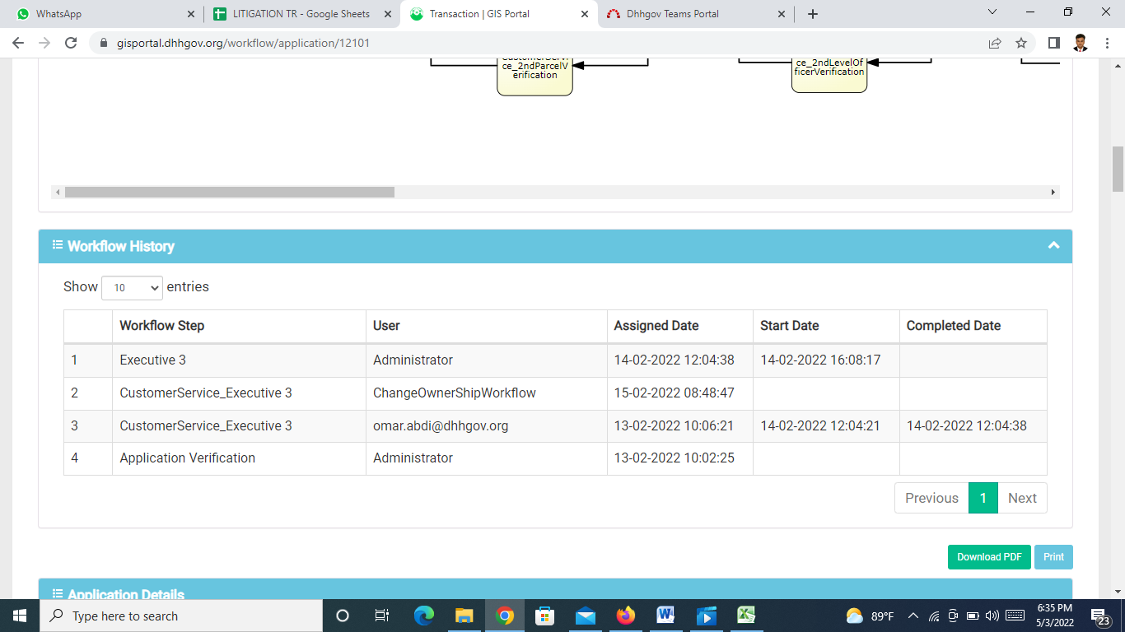Open Task View on taskbar
This screenshot has width=1125, height=632.
pos(382,616)
